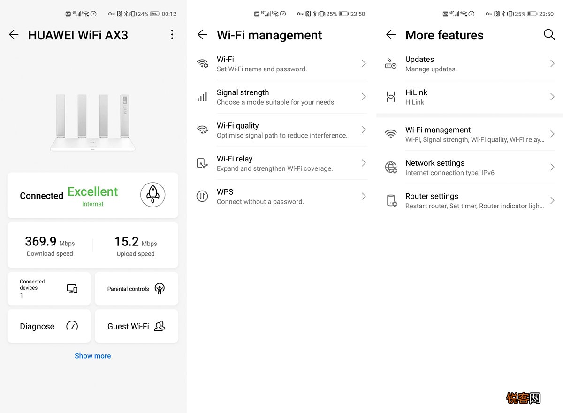Tap the 00:12 clock in status bar
The width and height of the screenshot is (563, 413).
(169, 14)
